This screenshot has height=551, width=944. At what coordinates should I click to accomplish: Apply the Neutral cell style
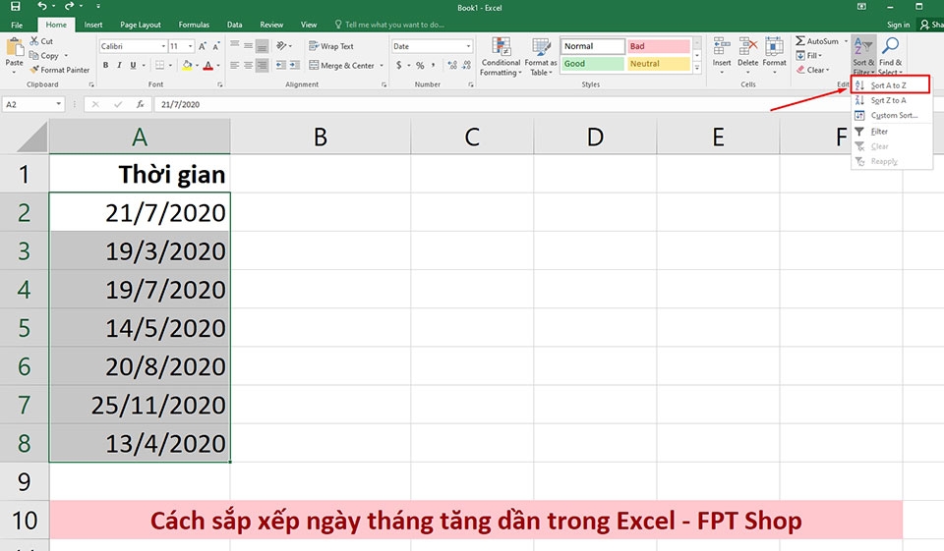pos(659,64)
